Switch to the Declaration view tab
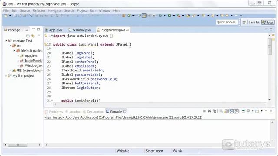The width and height of the screenshot is (278, 156). pos(93,112)
